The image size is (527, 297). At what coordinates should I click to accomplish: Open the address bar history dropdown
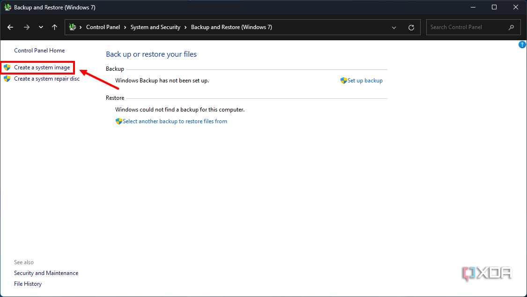pos(394,28)
